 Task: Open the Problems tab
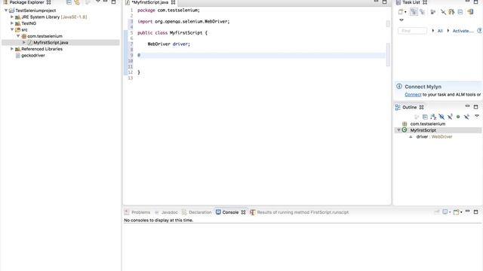coord(140,212)
